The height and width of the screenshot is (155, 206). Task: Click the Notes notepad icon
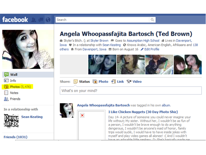[x=6, y=93]
